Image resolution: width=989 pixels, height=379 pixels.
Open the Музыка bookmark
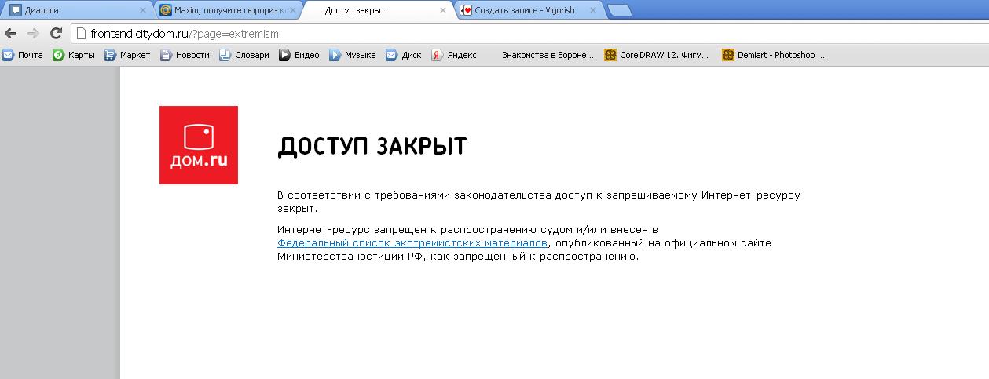tap(353, 55)
